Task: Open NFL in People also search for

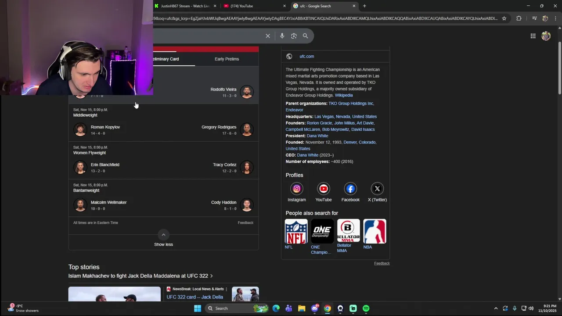Action: pyautogui.click(x=296, y=234)
